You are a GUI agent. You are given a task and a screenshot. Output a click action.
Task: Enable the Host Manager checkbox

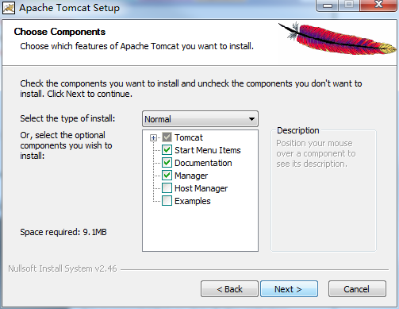(x=167, y=188)
